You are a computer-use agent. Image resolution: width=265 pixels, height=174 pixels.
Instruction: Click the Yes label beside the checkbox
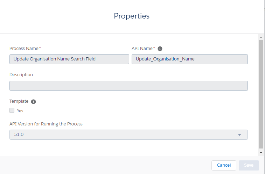20,111
